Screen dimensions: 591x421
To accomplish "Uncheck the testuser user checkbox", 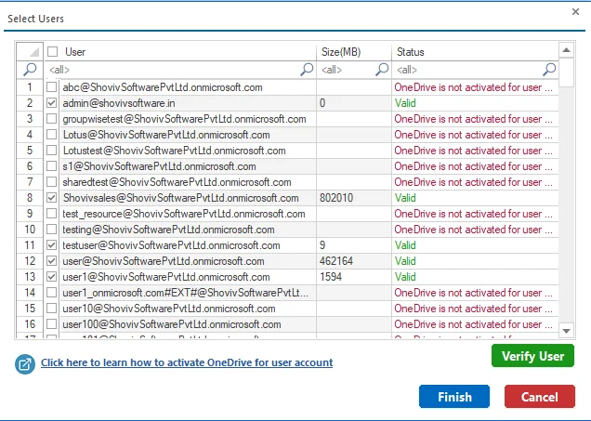I will [x=52, y=245].
